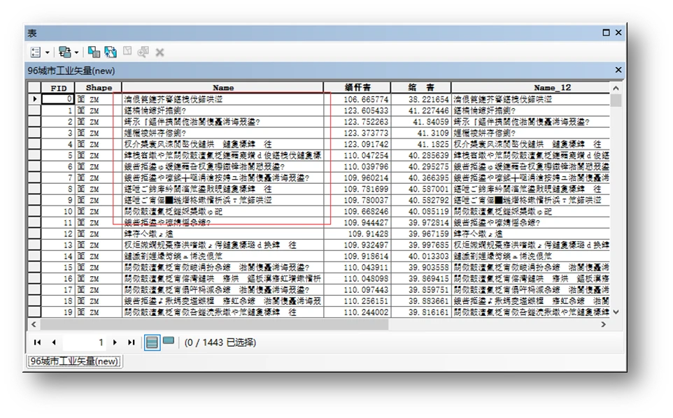Click the cell with value 39.883661

pos(420,301)
